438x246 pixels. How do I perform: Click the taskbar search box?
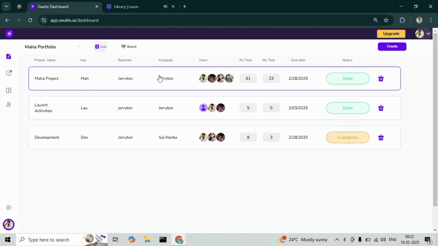(x=62, y=240)
